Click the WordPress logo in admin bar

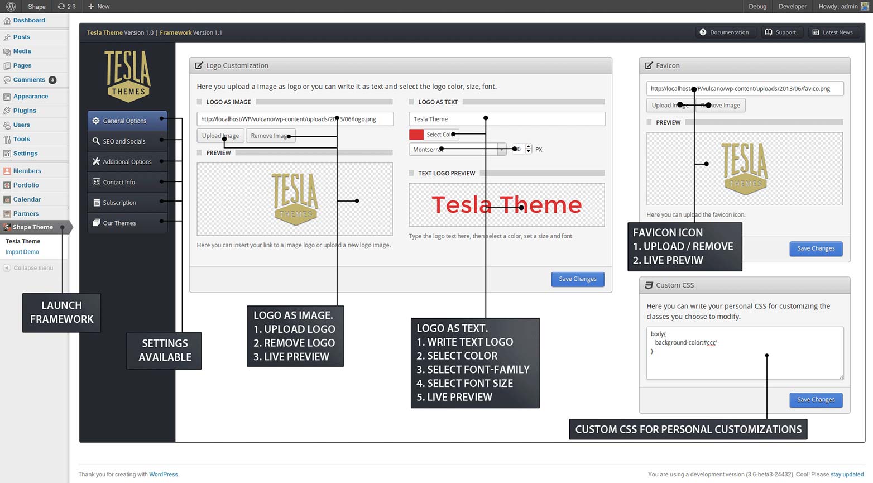coord(11,6)
